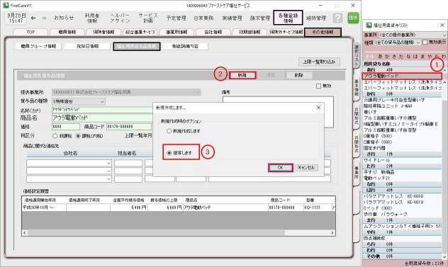This screenshot has height=267, width=448.
Task: Click left arrow of price history horizontal scrollbar
Action: point(25,233)
